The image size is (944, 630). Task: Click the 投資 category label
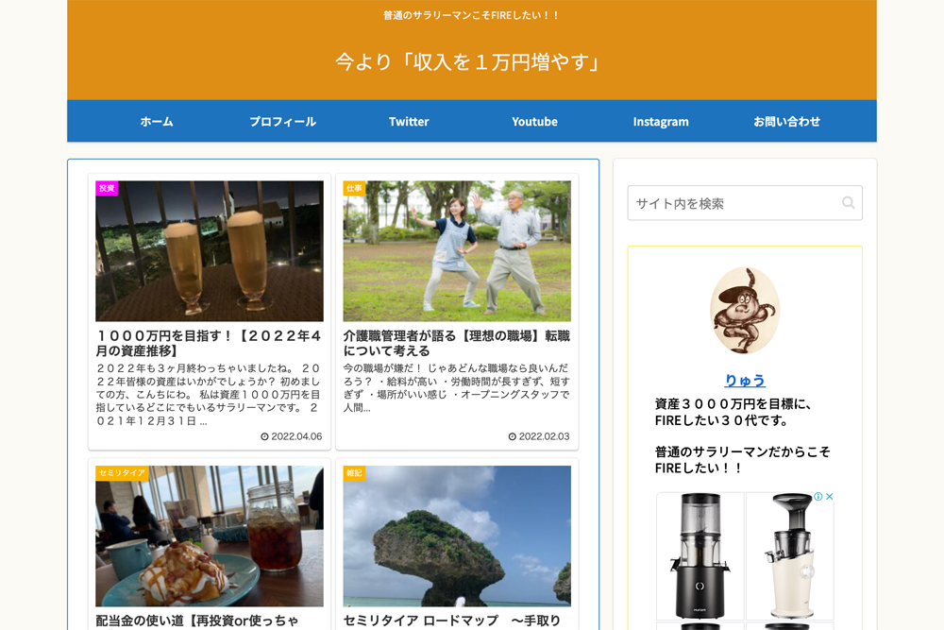[x=107, y=188]
